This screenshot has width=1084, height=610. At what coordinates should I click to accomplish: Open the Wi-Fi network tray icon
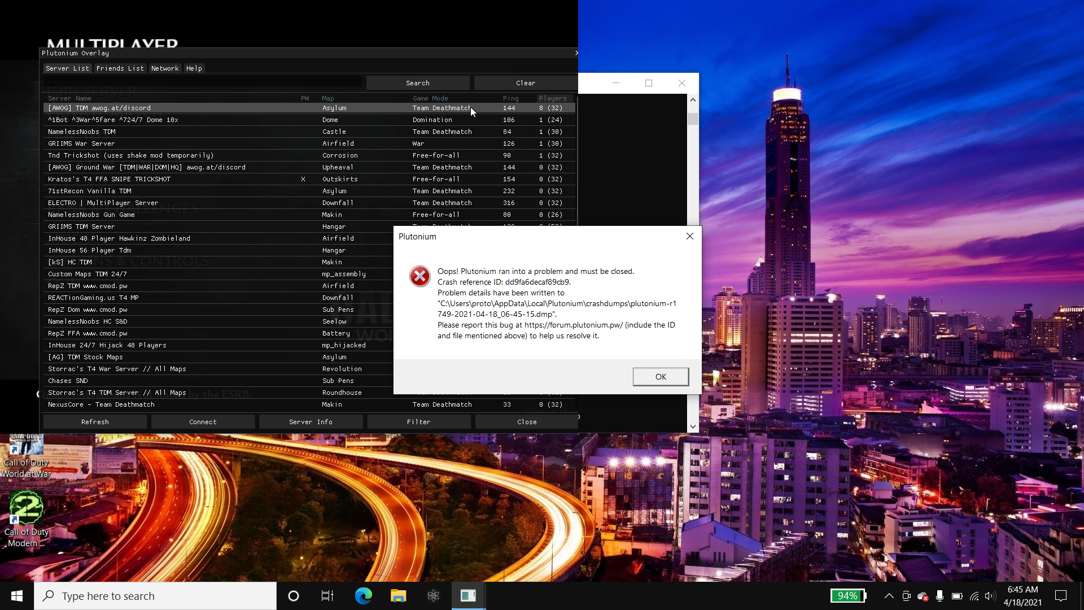pos(974,596)
